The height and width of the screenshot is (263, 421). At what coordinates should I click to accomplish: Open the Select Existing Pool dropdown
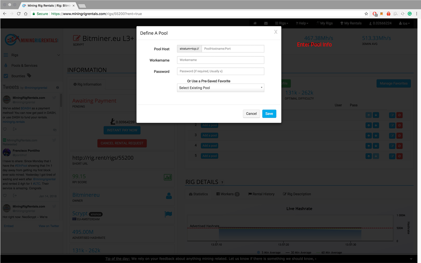(221, 88)
